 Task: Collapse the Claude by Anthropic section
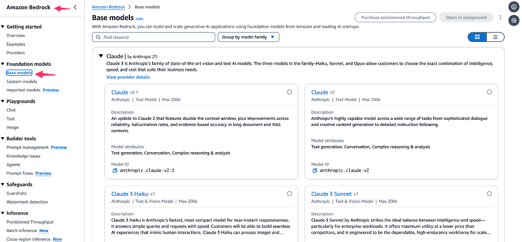coord(101,56)
